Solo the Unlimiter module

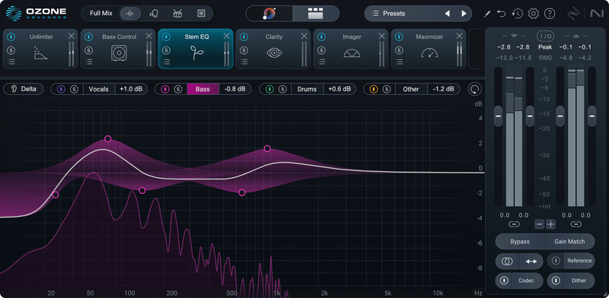point(11,50)
